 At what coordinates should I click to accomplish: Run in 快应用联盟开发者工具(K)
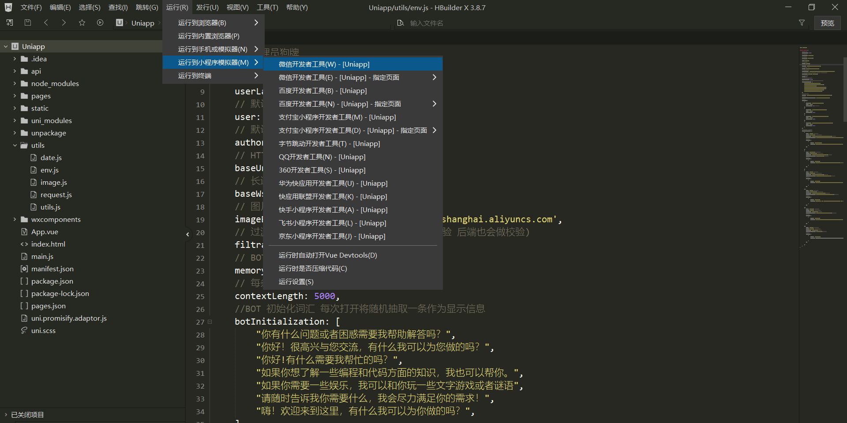tap(353, 196)
